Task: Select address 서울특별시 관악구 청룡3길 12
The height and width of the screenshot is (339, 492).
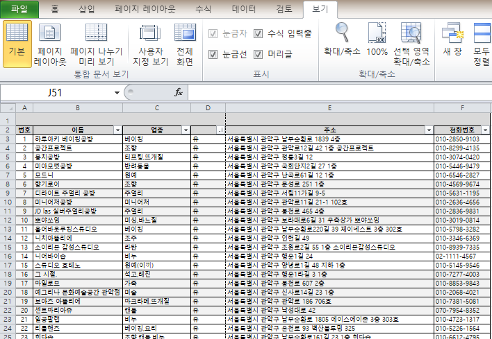Action: 329,157
